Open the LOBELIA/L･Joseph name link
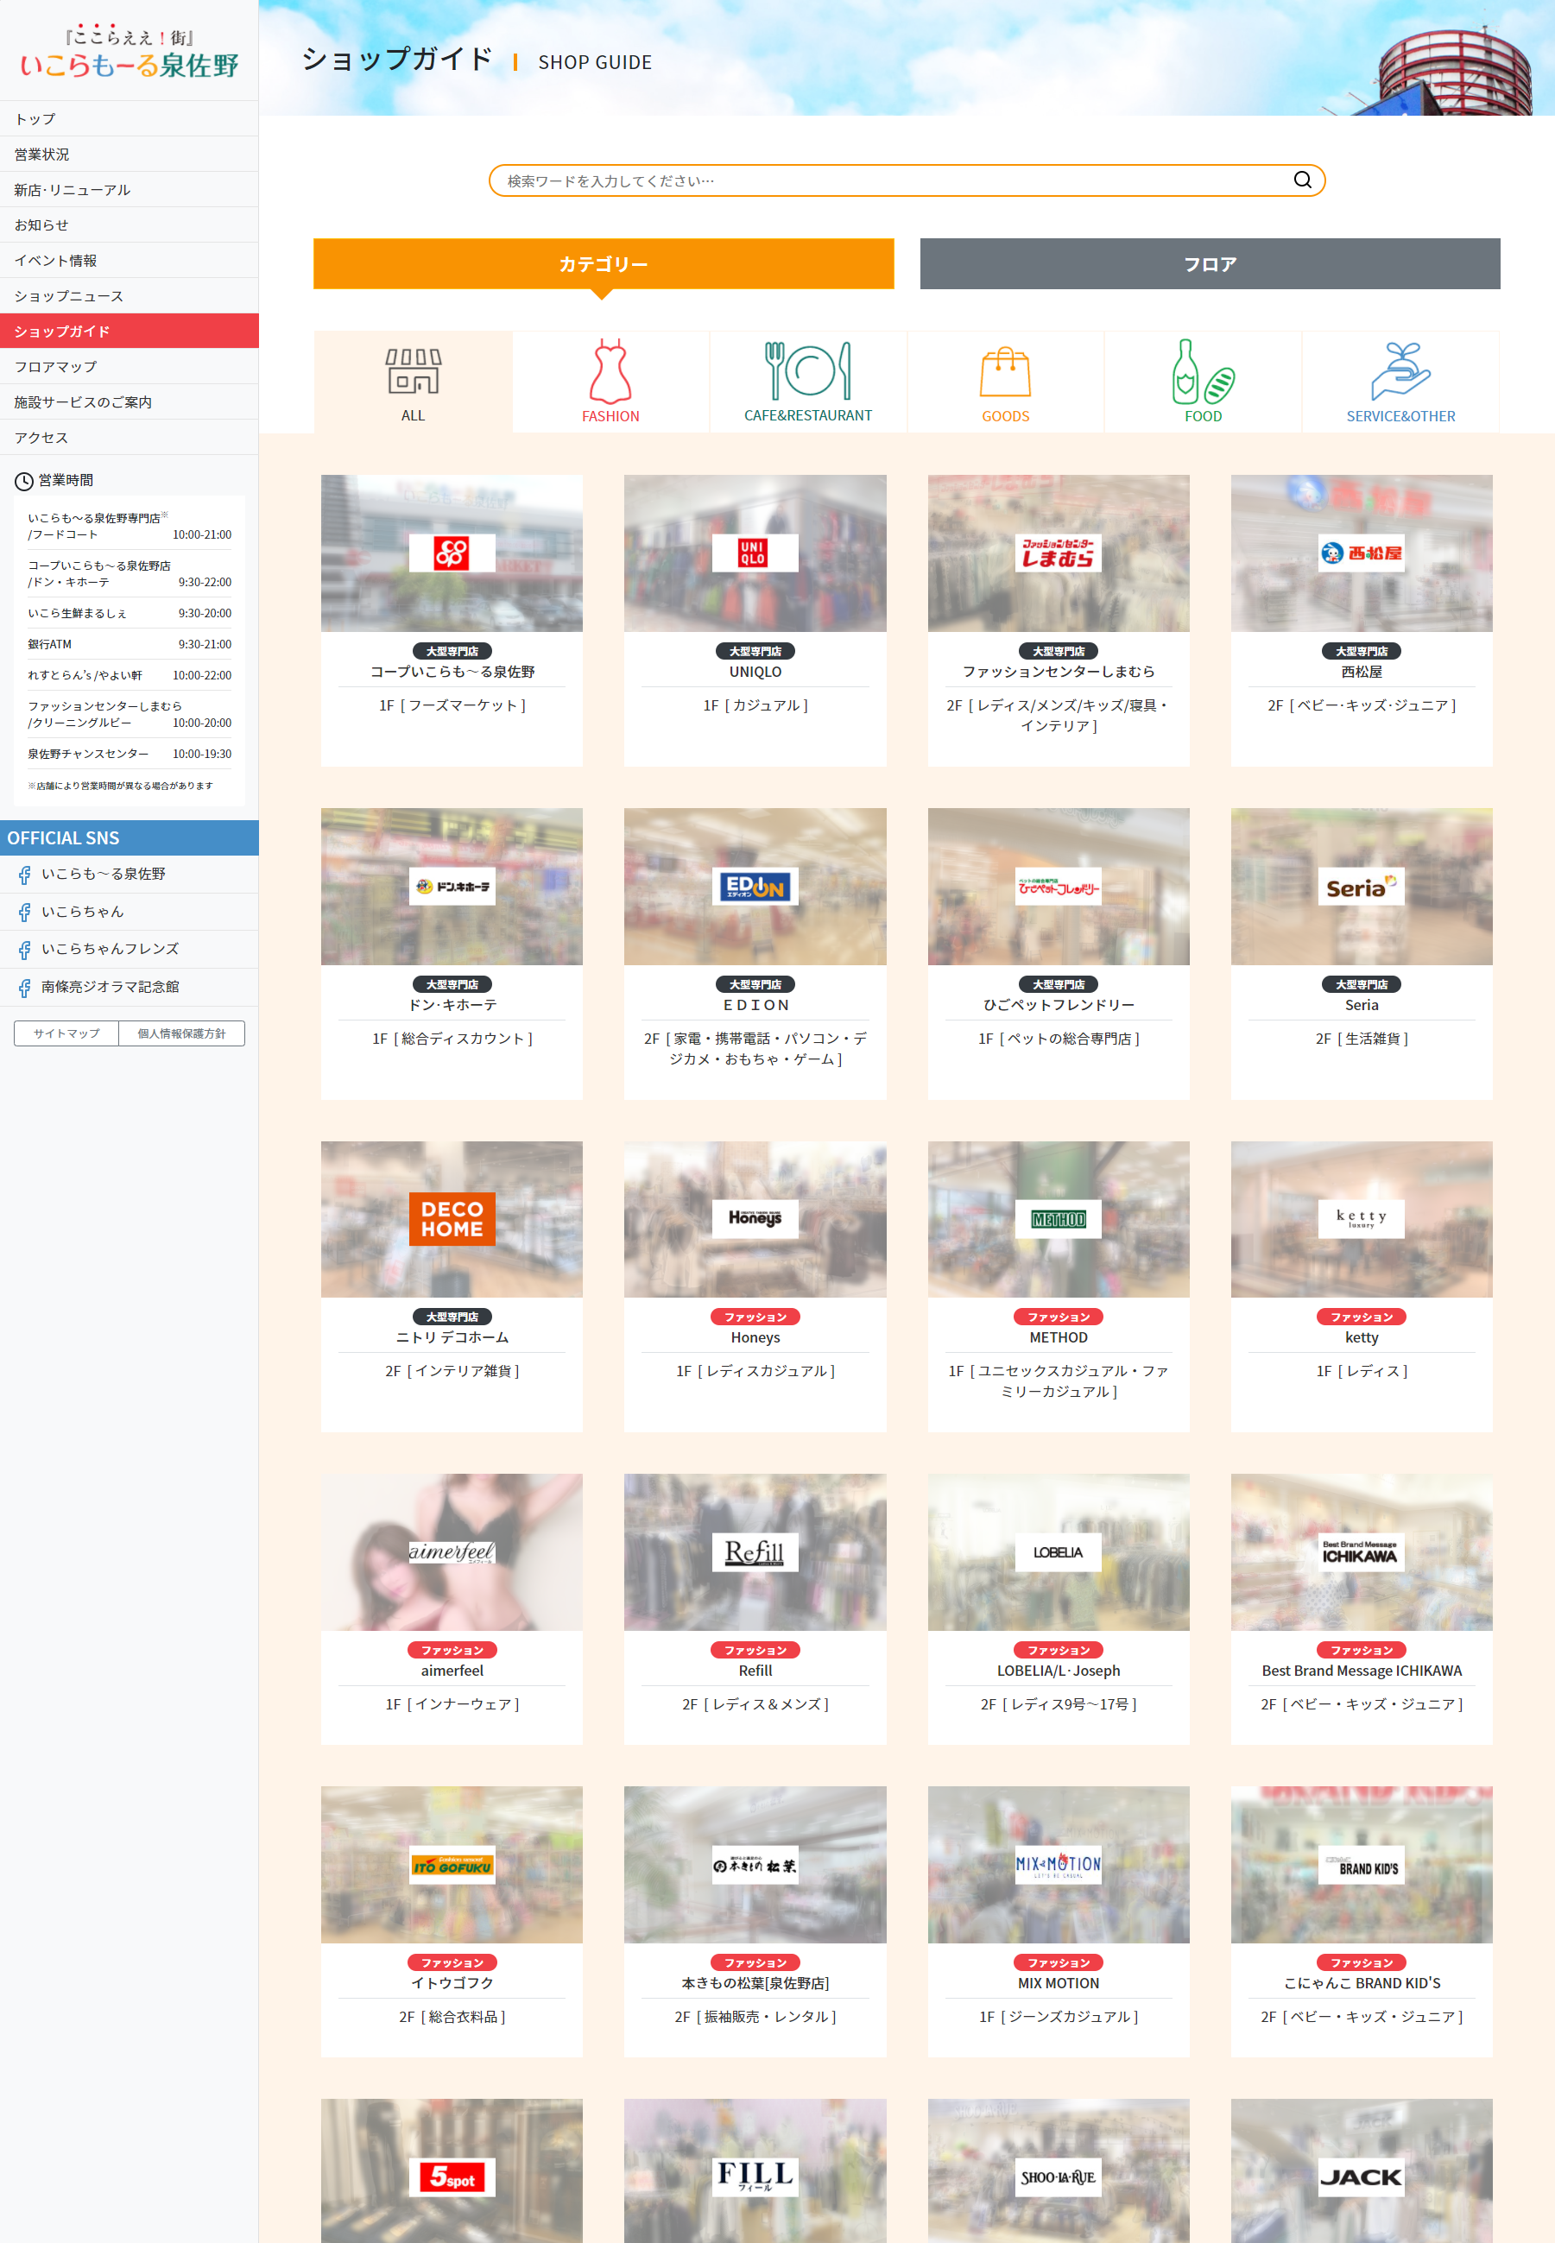 coord(1058,1671)
